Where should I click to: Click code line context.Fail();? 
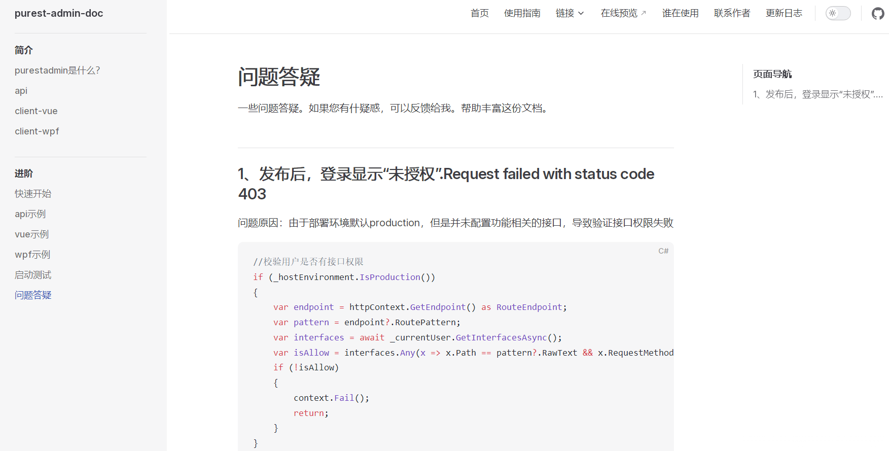pos(332,398)
